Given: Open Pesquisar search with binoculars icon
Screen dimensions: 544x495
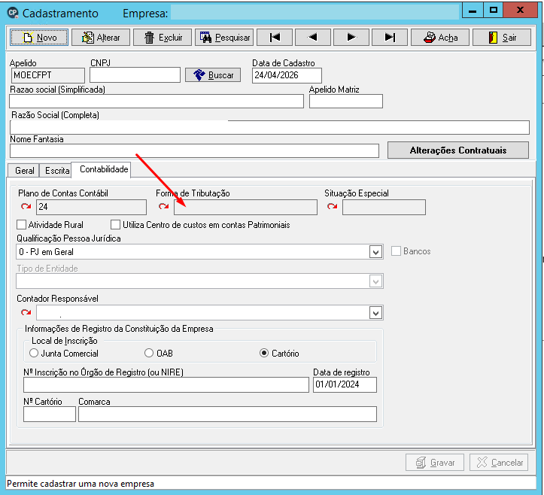Looking at the screenshot, I should pyautogui.click(x=224, y=37).
